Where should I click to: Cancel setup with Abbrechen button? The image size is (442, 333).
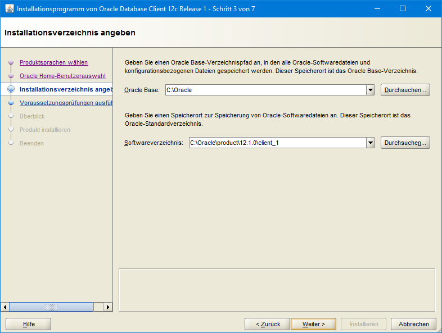(413, 324)
